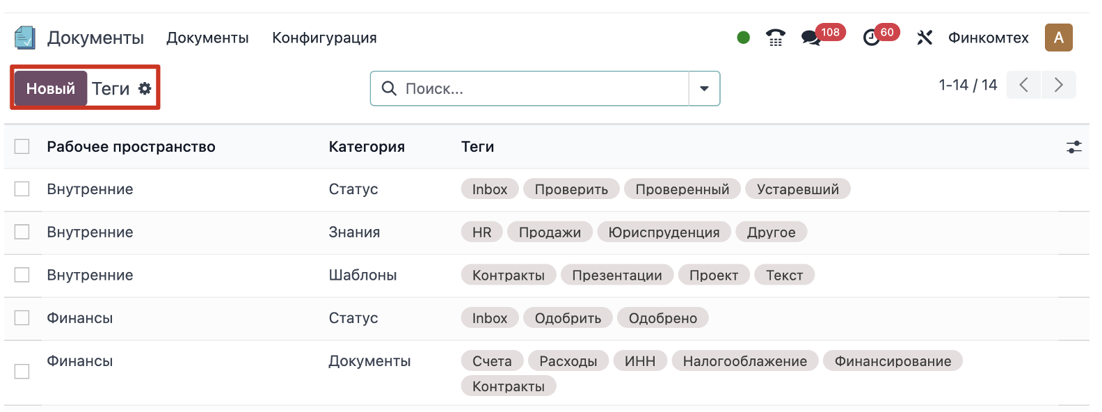
Task: Click the green online status dot
Action: [743, 38]
